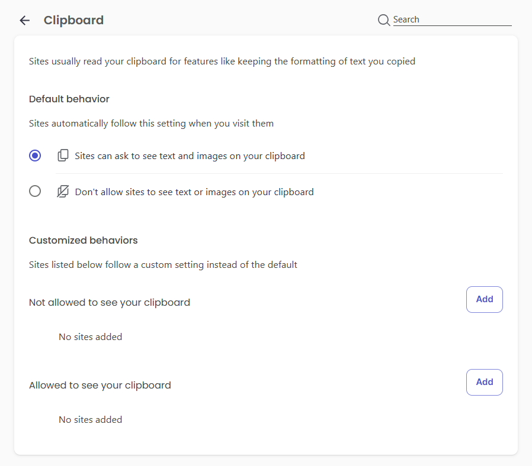Add site to 'Not allowed to see' list
This screenshot has width=532, height=466.
pos(484,299)
